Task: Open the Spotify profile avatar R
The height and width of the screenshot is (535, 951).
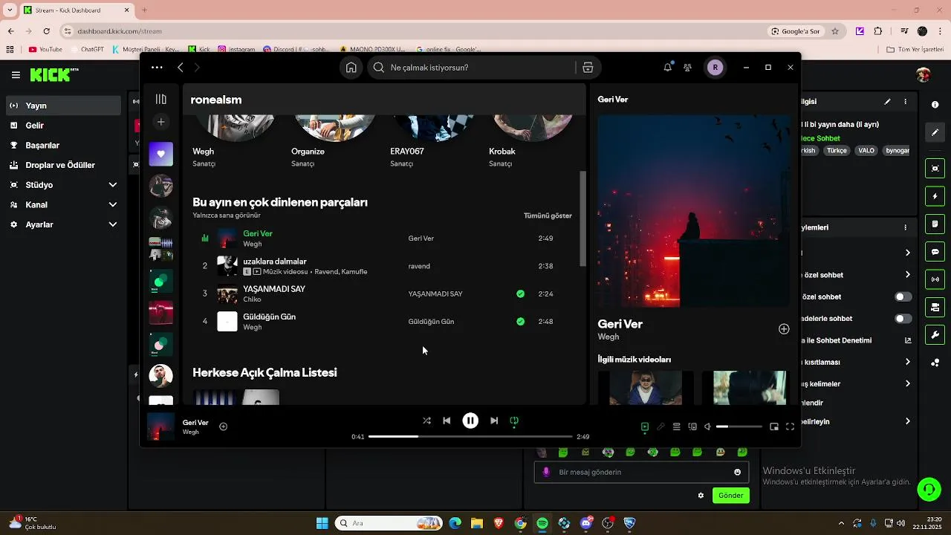Action: (x=715, y=68)
